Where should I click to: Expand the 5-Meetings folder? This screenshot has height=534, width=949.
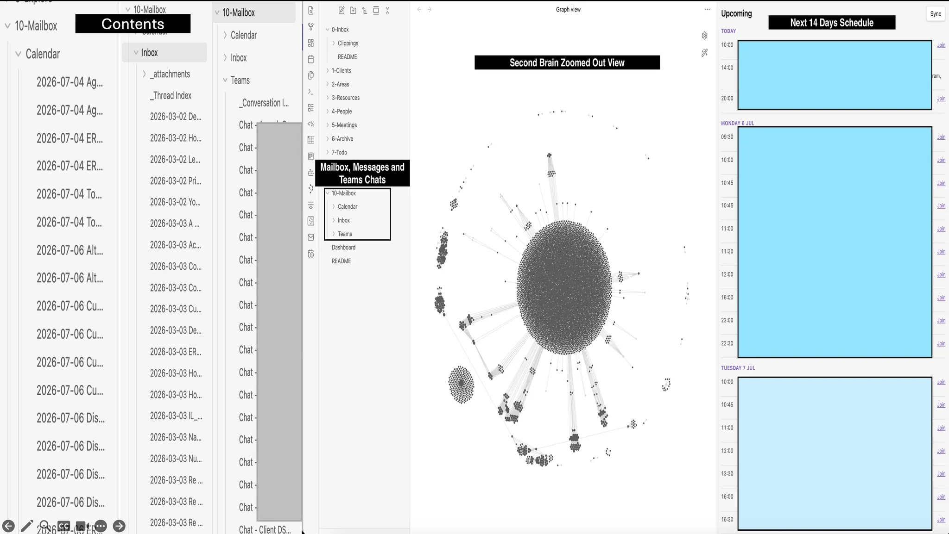tap(344, 125)
